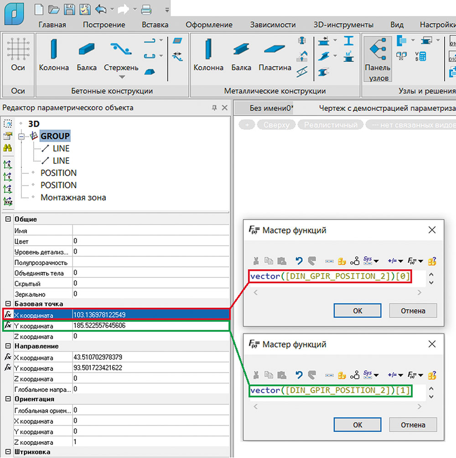Click the selection rectangle icon in editor
The height and width of the screenshot is (458, 456).
(8, 123)
